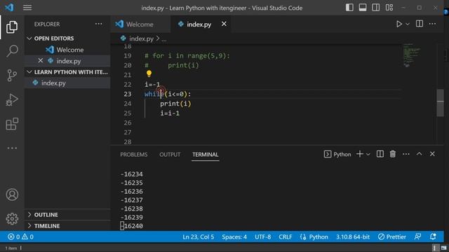
Task: Close index.py from Open Editors list
Action: [x=41, y=61]
